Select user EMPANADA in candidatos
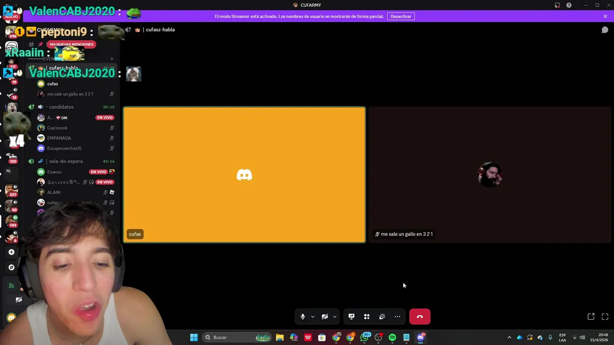The height and width of the screenshot is (345, 614). pyautogui.click(x=59, y=138)
